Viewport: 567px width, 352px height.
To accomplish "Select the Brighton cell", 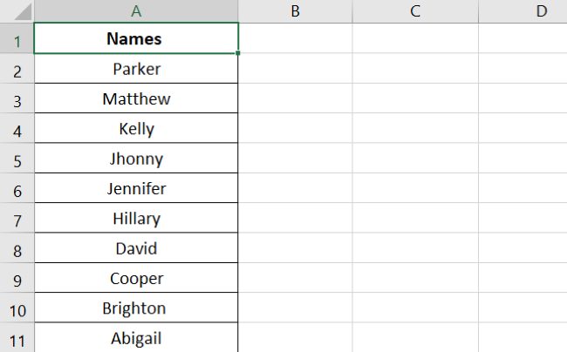I will point(136,308).
